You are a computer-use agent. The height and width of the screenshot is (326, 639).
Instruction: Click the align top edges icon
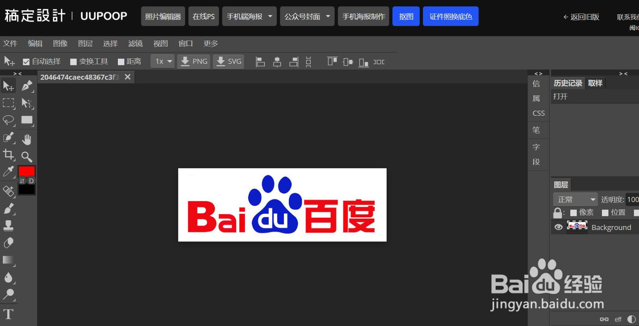click(x=332, y=61)
